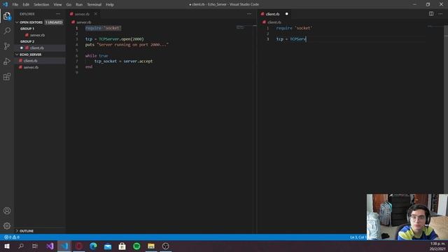
Task: Open server.rb in ECHO_SERVER folder
Action: pos(31,67)
